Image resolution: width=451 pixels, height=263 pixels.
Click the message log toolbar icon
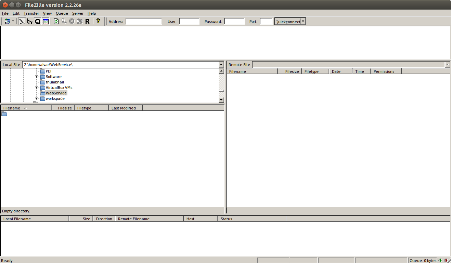46,22
